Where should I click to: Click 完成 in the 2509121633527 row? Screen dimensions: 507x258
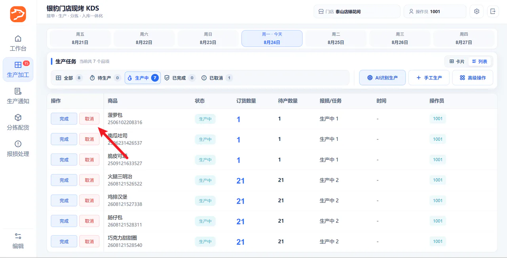64,160
